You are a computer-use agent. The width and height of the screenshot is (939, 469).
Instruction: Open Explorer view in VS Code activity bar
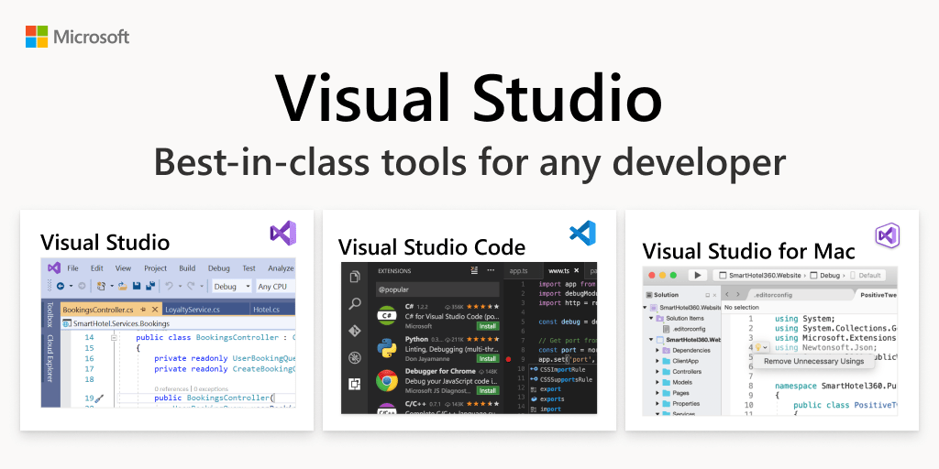355,277
